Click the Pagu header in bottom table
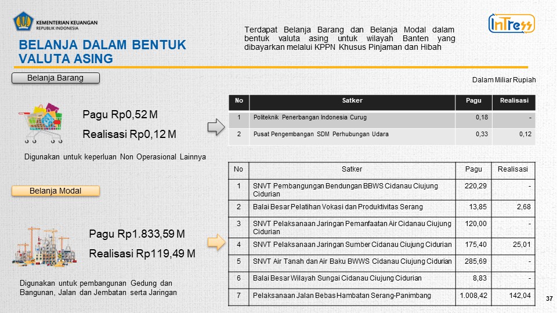This screenshot has height=313, width=557. tap(473, 169)
